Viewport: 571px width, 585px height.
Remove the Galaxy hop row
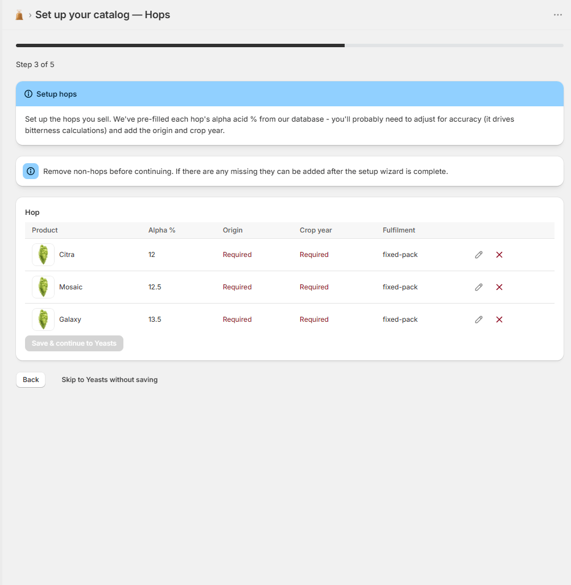pos(499,320)
